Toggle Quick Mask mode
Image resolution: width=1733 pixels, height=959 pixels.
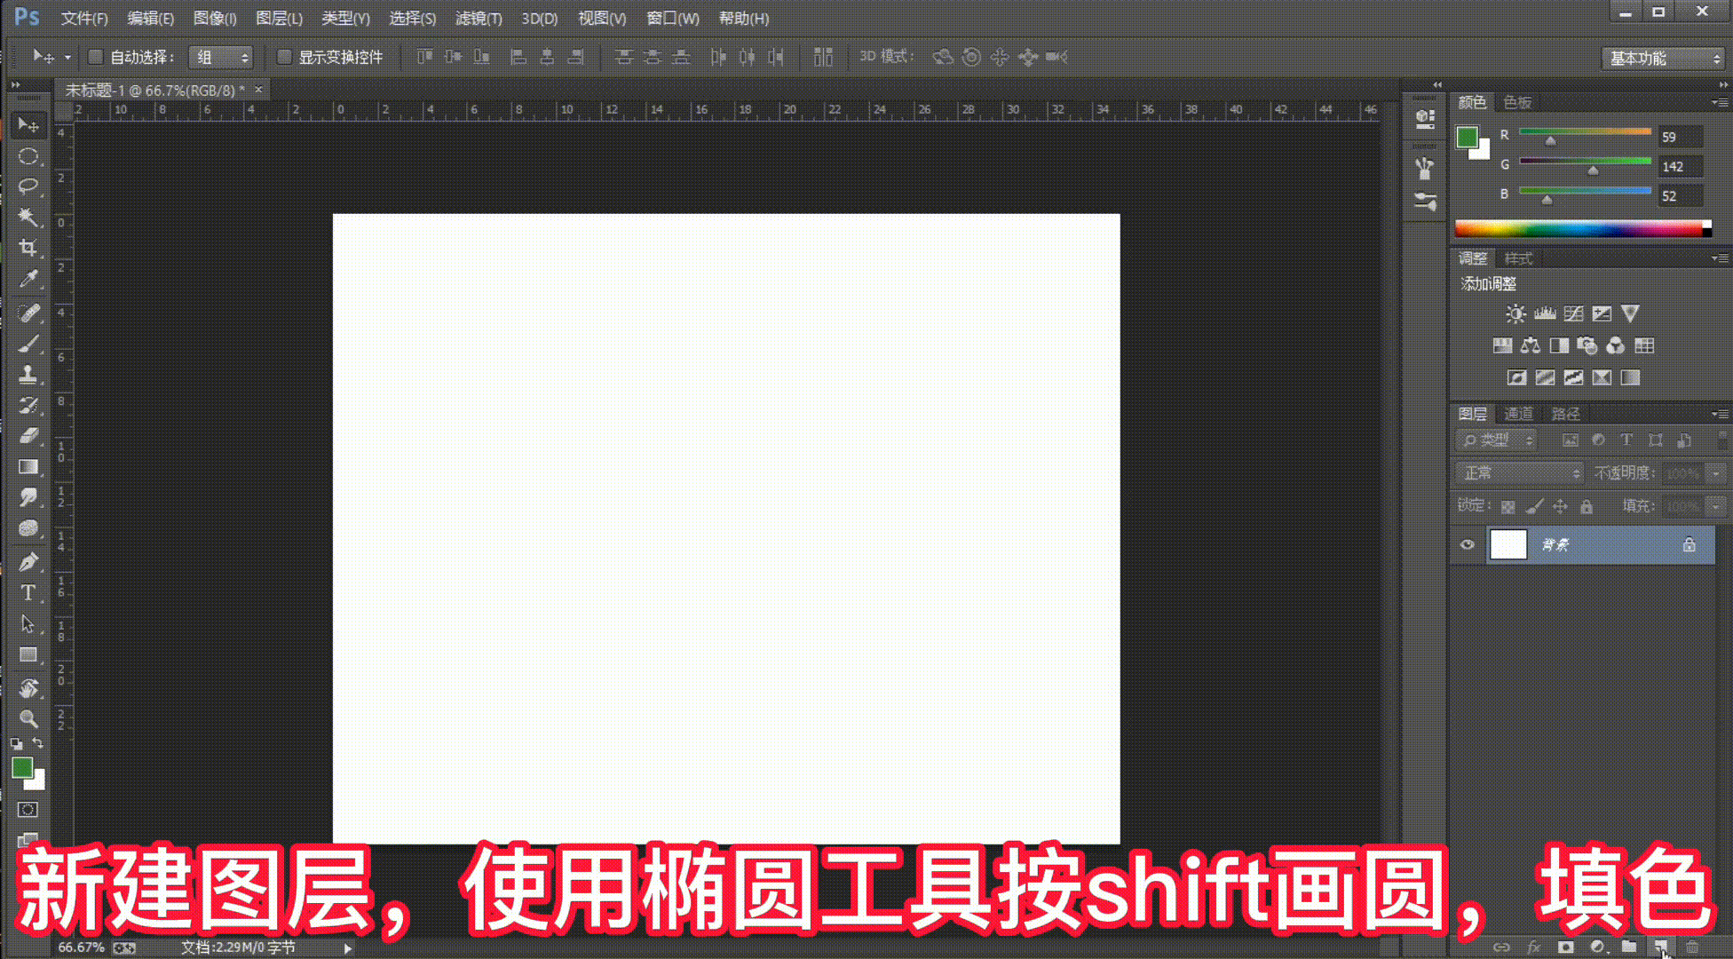(28, 810)
